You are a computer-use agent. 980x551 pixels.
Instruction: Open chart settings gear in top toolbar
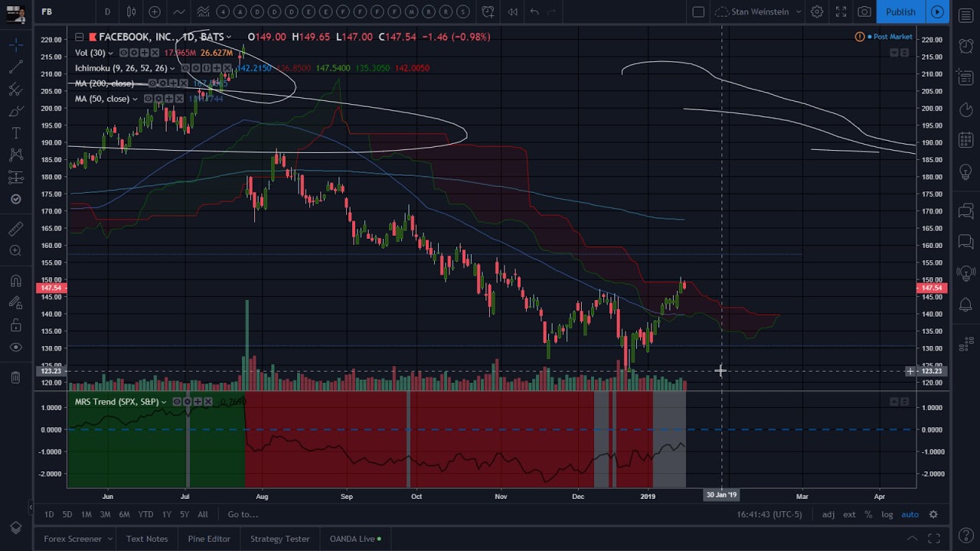(x=817, y=11)
